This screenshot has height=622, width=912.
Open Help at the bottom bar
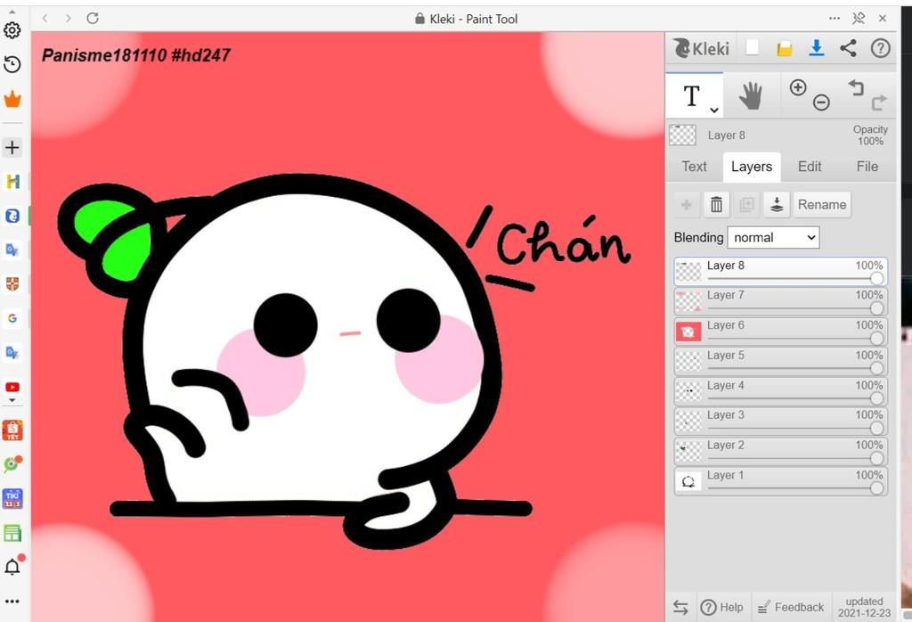point(721,608)
